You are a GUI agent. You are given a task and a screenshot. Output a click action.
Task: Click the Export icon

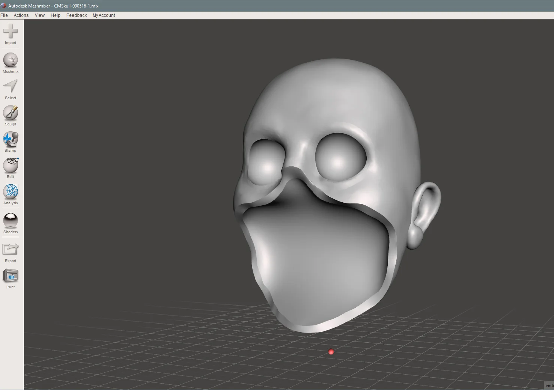pos(11,249)
